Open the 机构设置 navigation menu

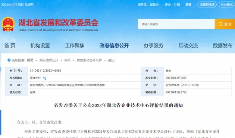coord(40,46)
